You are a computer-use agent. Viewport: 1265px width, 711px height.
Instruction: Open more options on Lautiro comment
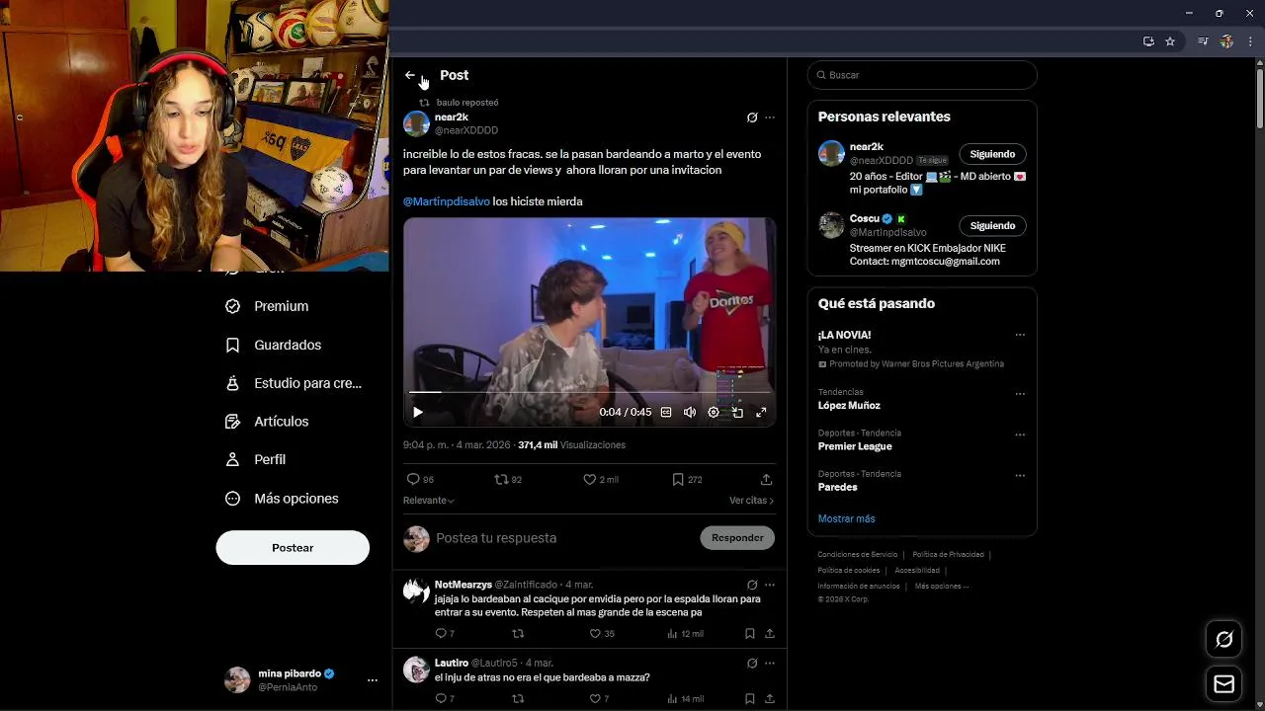(x=770, y=663)
